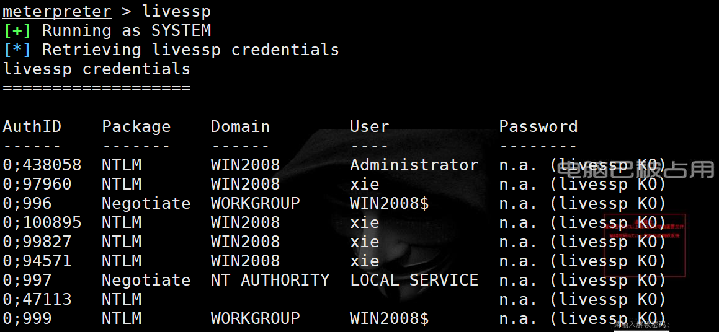
Task: Select the 'Retrieving livessp credentials' status line
Action: 190,50
